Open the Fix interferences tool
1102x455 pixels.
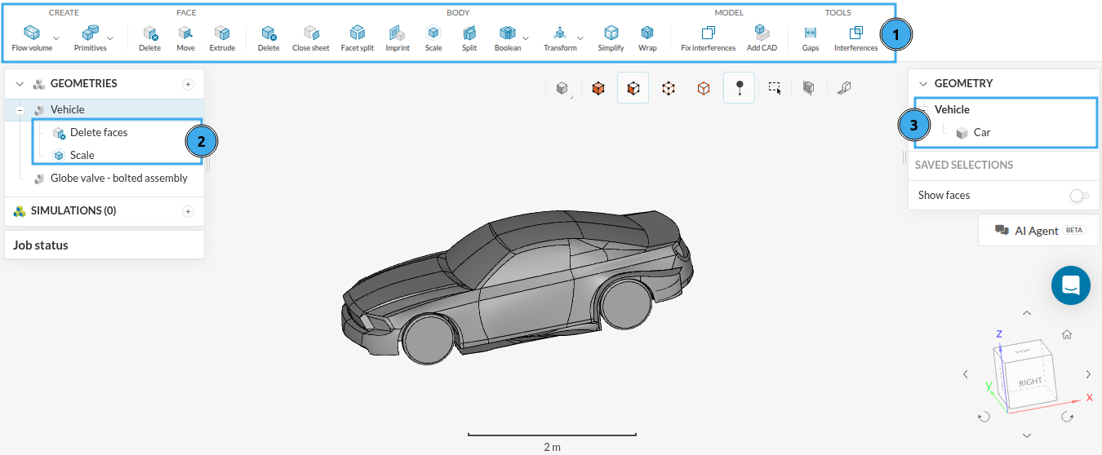(708, 33)
